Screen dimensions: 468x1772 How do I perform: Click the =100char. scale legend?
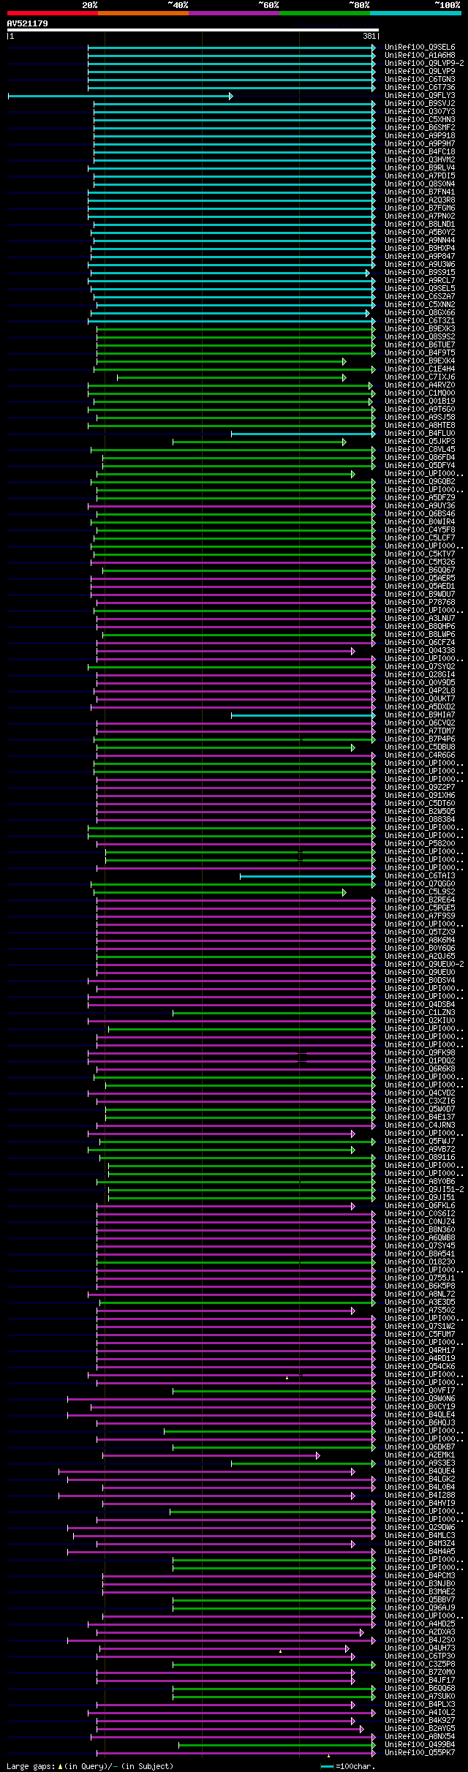click(x=348, y=1766)
